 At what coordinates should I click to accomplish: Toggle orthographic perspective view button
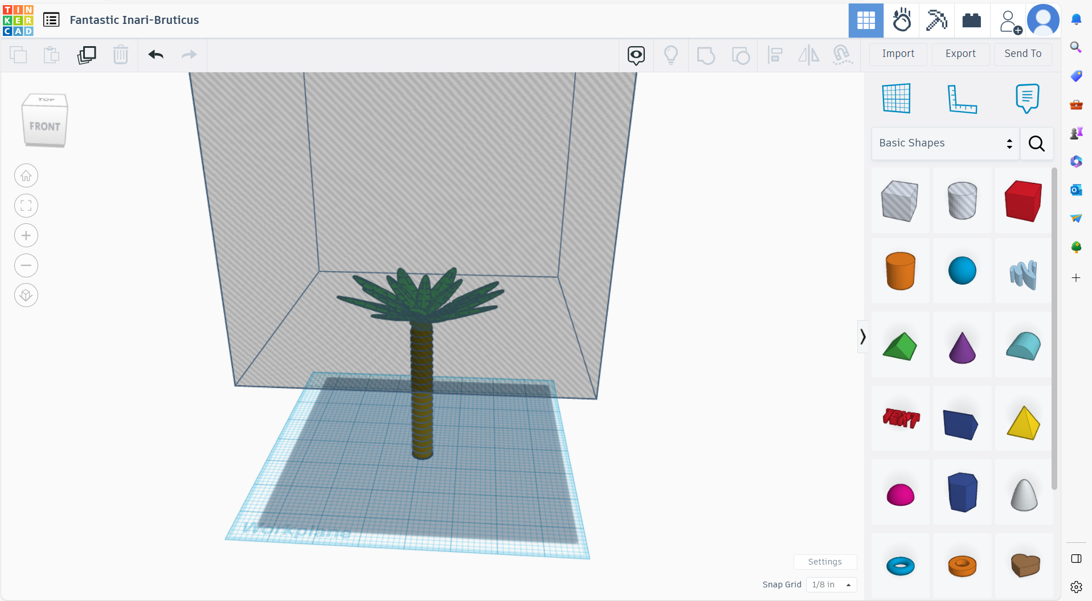click(26, 295)
